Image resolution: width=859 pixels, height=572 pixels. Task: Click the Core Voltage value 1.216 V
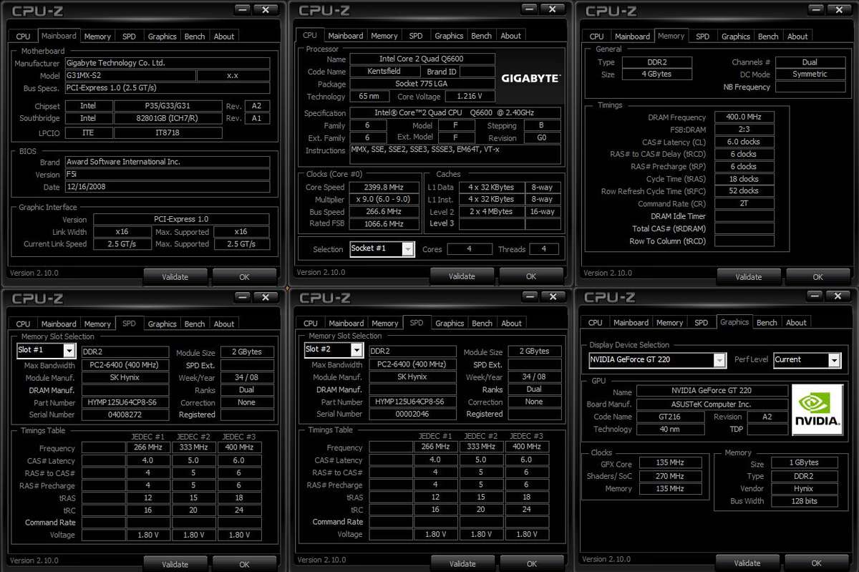[x=465, y=97]
